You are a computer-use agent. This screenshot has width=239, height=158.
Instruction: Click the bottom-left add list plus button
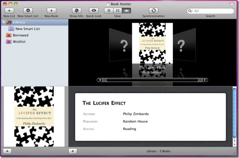point(7,151)
